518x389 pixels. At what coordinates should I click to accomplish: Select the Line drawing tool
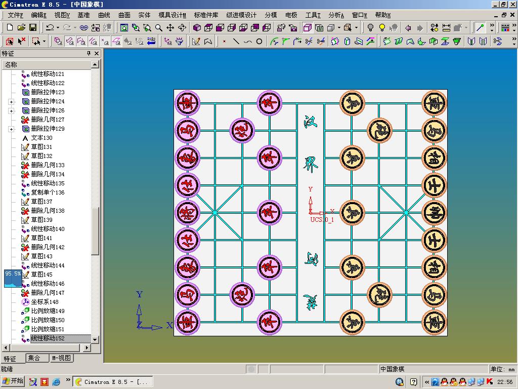(x=236, y=42)
